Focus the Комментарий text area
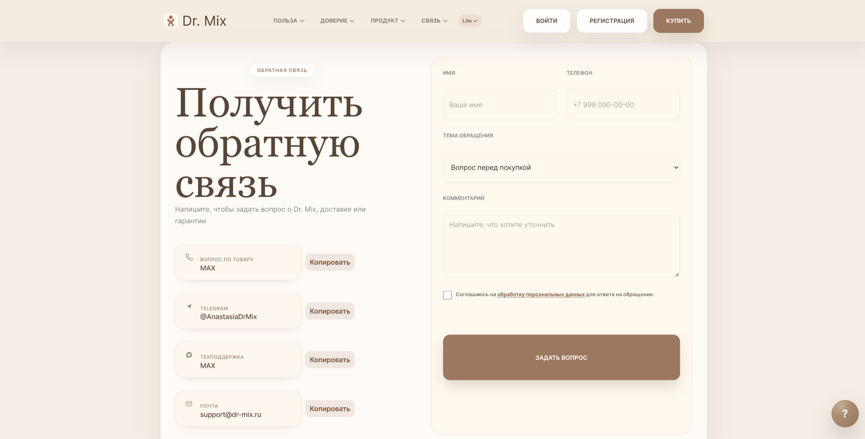The width and height of the screenshot is (865, 439). point(561,246)
